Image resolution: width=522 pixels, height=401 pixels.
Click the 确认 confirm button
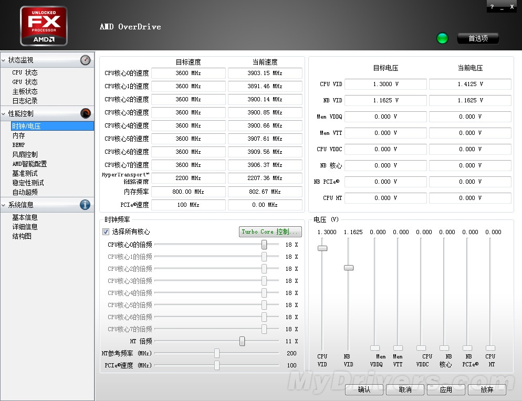click(364, 389)
